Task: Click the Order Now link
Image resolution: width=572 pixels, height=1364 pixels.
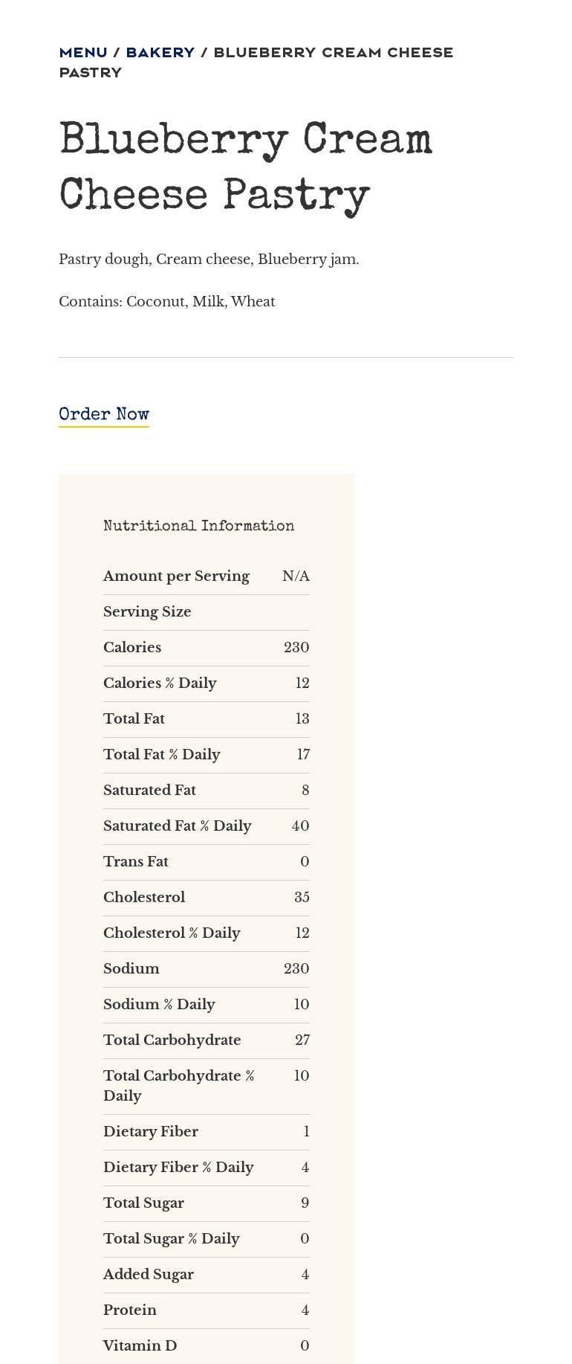Action: (104, 415)
